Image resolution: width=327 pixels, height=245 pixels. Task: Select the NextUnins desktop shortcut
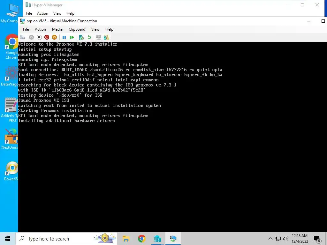tap(10, 139)
